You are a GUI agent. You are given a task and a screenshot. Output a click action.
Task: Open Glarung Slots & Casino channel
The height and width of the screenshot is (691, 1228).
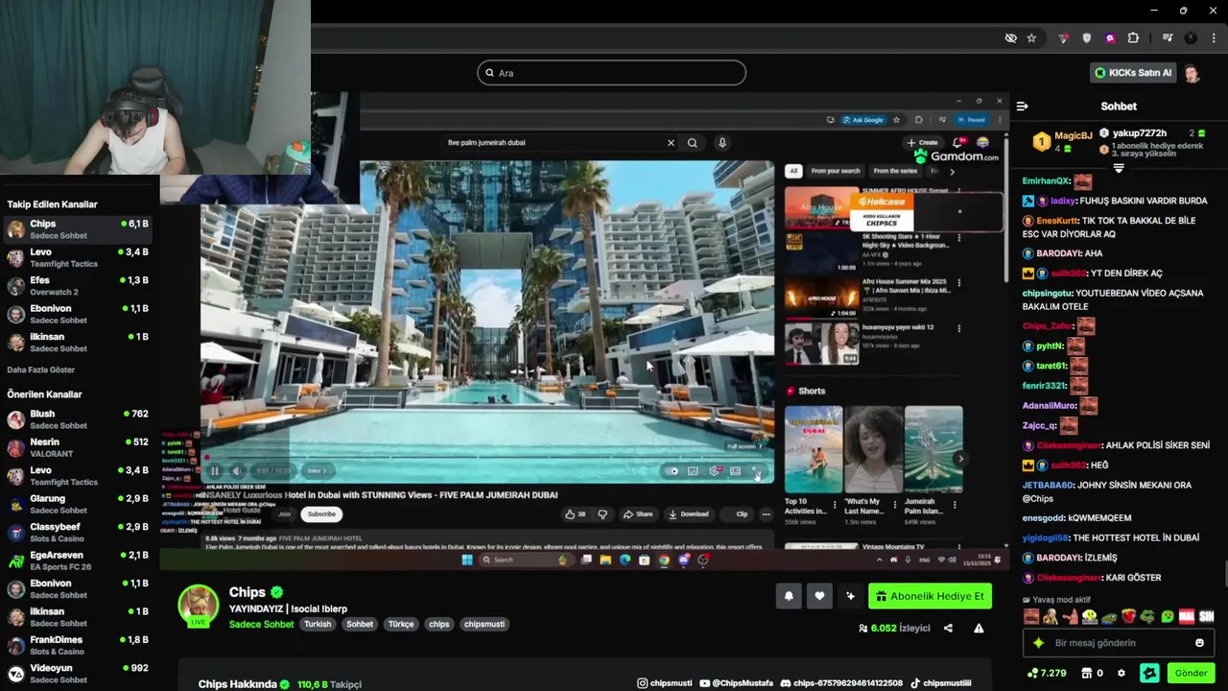point(78,504)
